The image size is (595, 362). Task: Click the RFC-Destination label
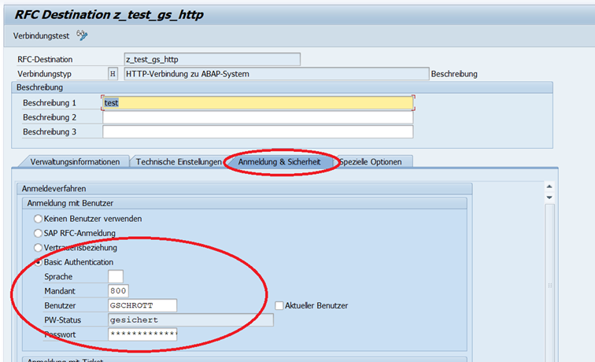[x=45, y=60]
